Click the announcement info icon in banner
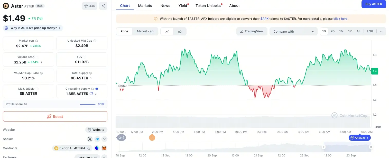 click(x=156, y=19)
